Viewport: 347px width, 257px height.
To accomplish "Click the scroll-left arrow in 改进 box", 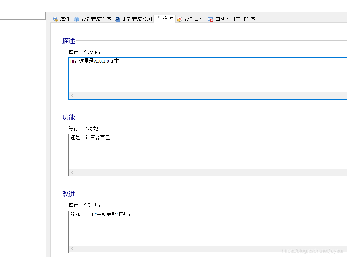I will tap(72, 249).
